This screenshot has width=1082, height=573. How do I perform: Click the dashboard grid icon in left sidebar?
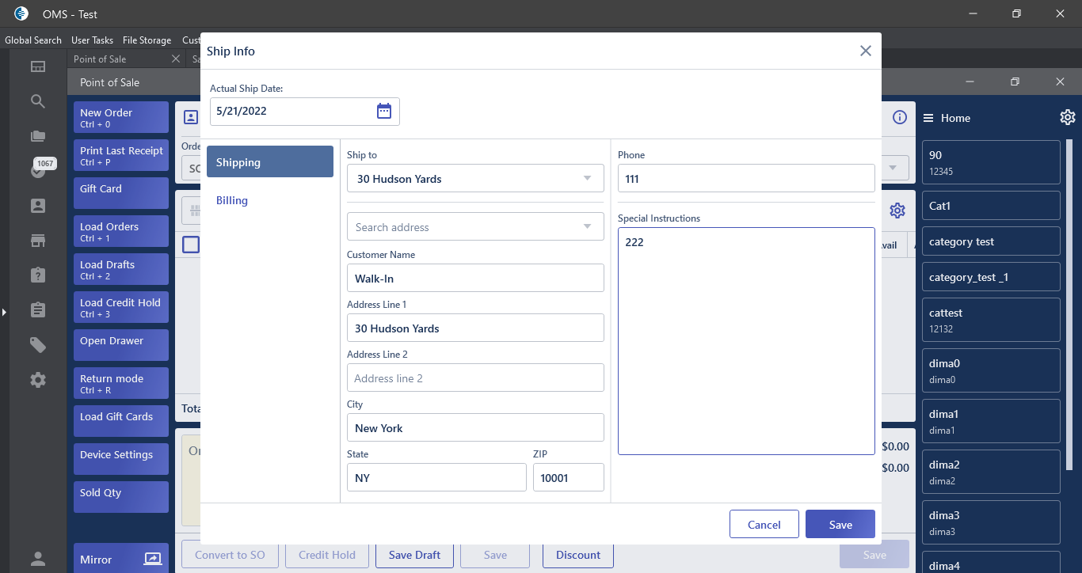tap(38, 66)
